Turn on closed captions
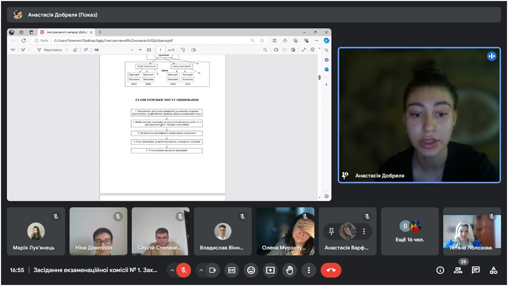508x286 pixels. click(232, 270)
